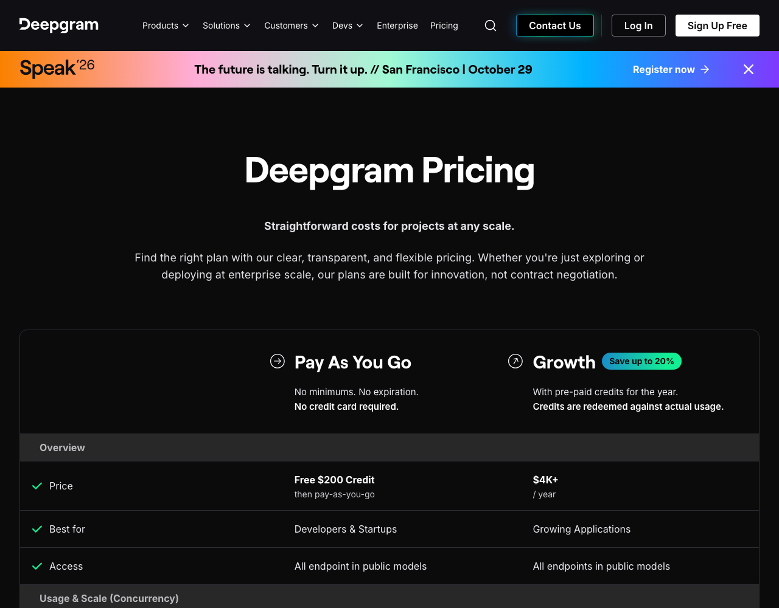Click the Growing Applications cell
This screenshot has height=608, width=779.
(582, 529)
